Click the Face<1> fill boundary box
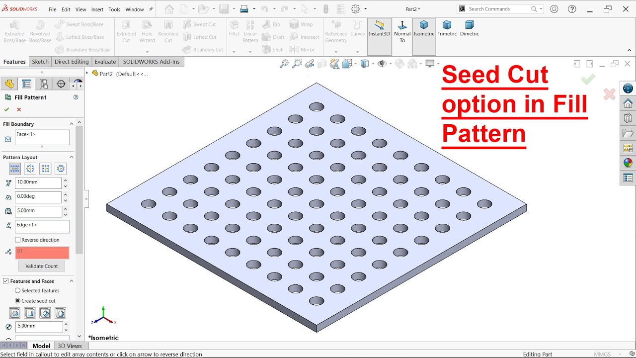 click(x=42, y=137)
